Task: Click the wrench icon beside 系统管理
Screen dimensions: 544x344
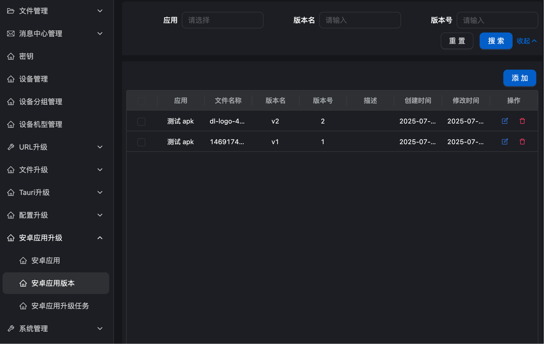Action: [x=11, y=329]
